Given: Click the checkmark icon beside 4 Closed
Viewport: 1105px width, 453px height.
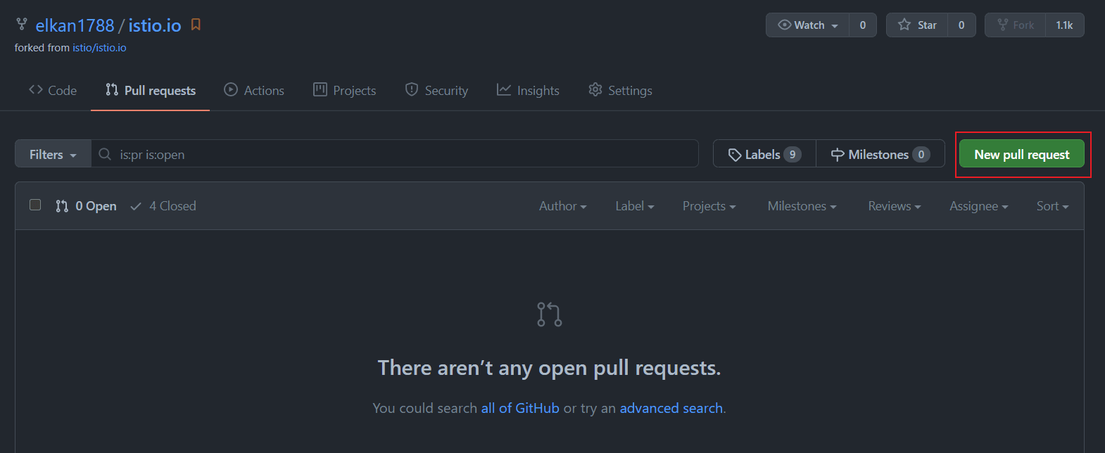Looking at the screenshot, I should click(x=136, y=206).
